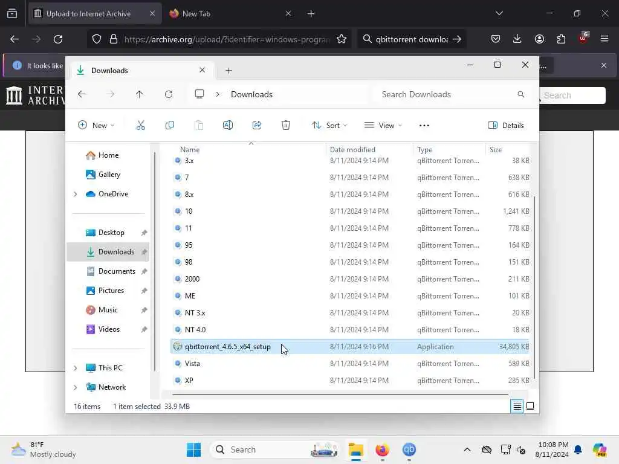Viewport: 619px width, 464px height.
Task: Sort by the Date modified column header
Action: [352, 150]
